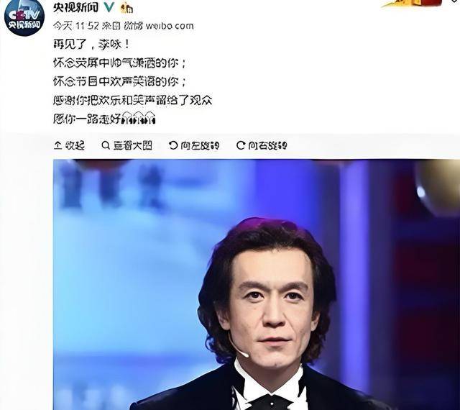This screenshot has width=460, height=410.
Task: Choose 向右旋转 to rotate the image right
Action: [267, 145]
